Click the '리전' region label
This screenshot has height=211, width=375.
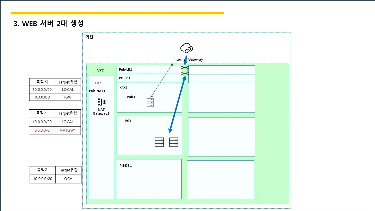89,37
